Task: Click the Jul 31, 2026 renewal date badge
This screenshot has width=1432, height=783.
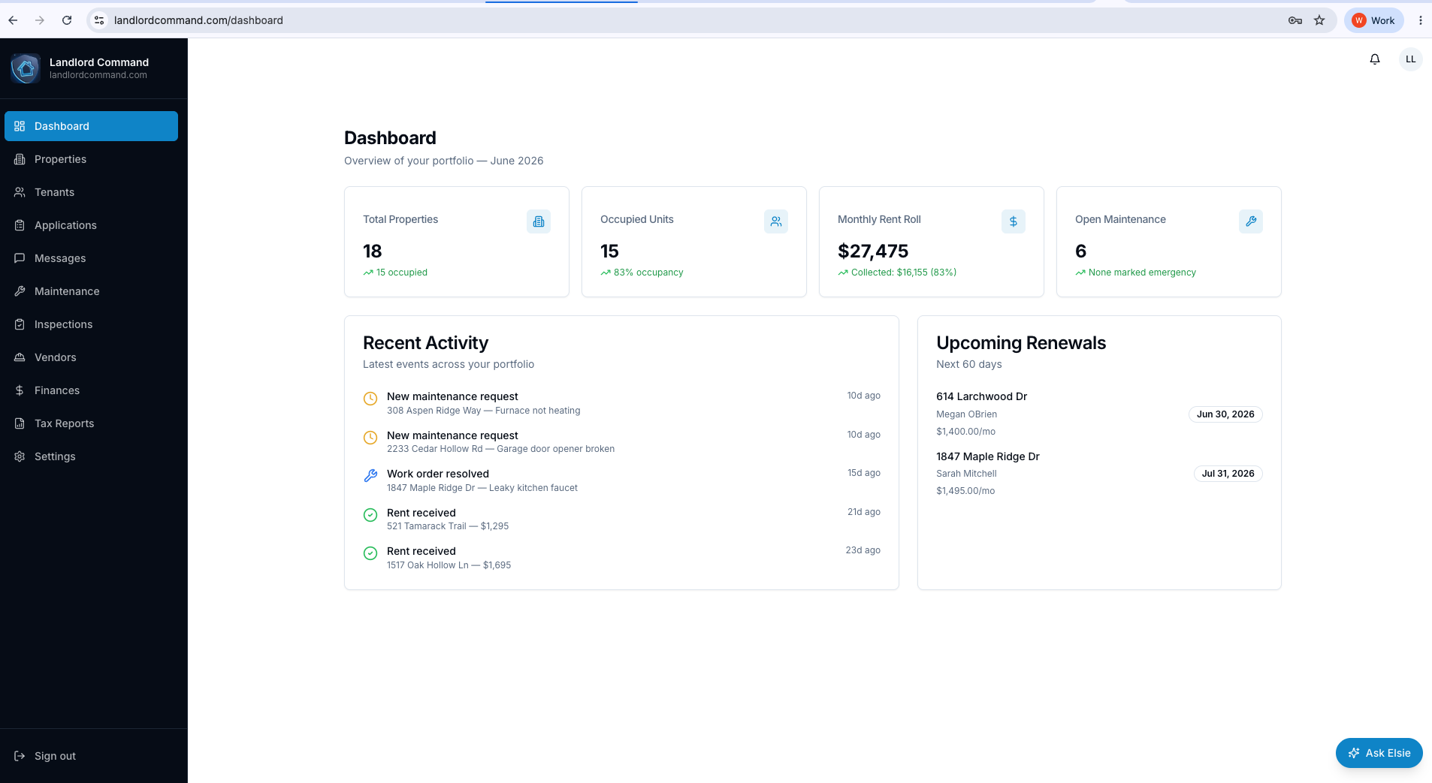Action: tap(1228, 474)
